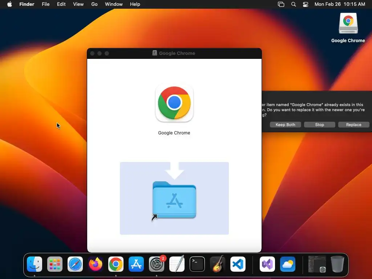Screen dimensions: 372x279
Task: Click the Google Chrome label under app icon
Action: [174, 133]
